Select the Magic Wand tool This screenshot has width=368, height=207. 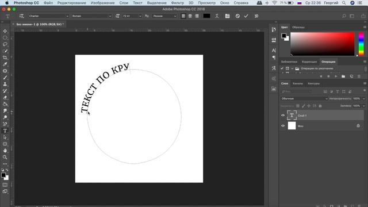click(x=5, y=51)
